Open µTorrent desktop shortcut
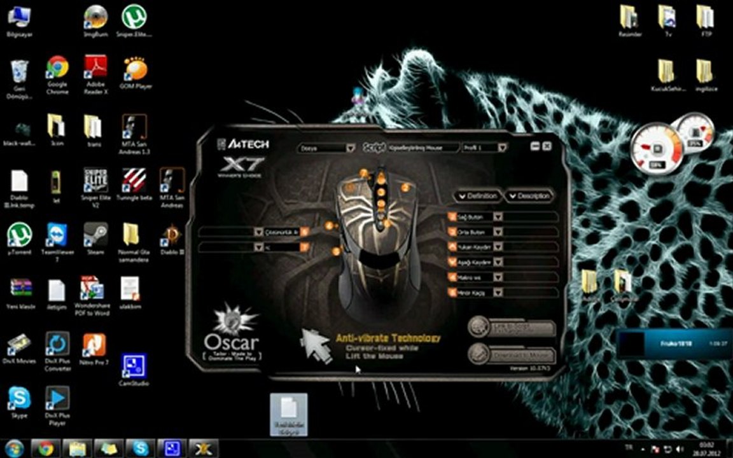Viewport: 733px width, 458px height. [19, 239]
